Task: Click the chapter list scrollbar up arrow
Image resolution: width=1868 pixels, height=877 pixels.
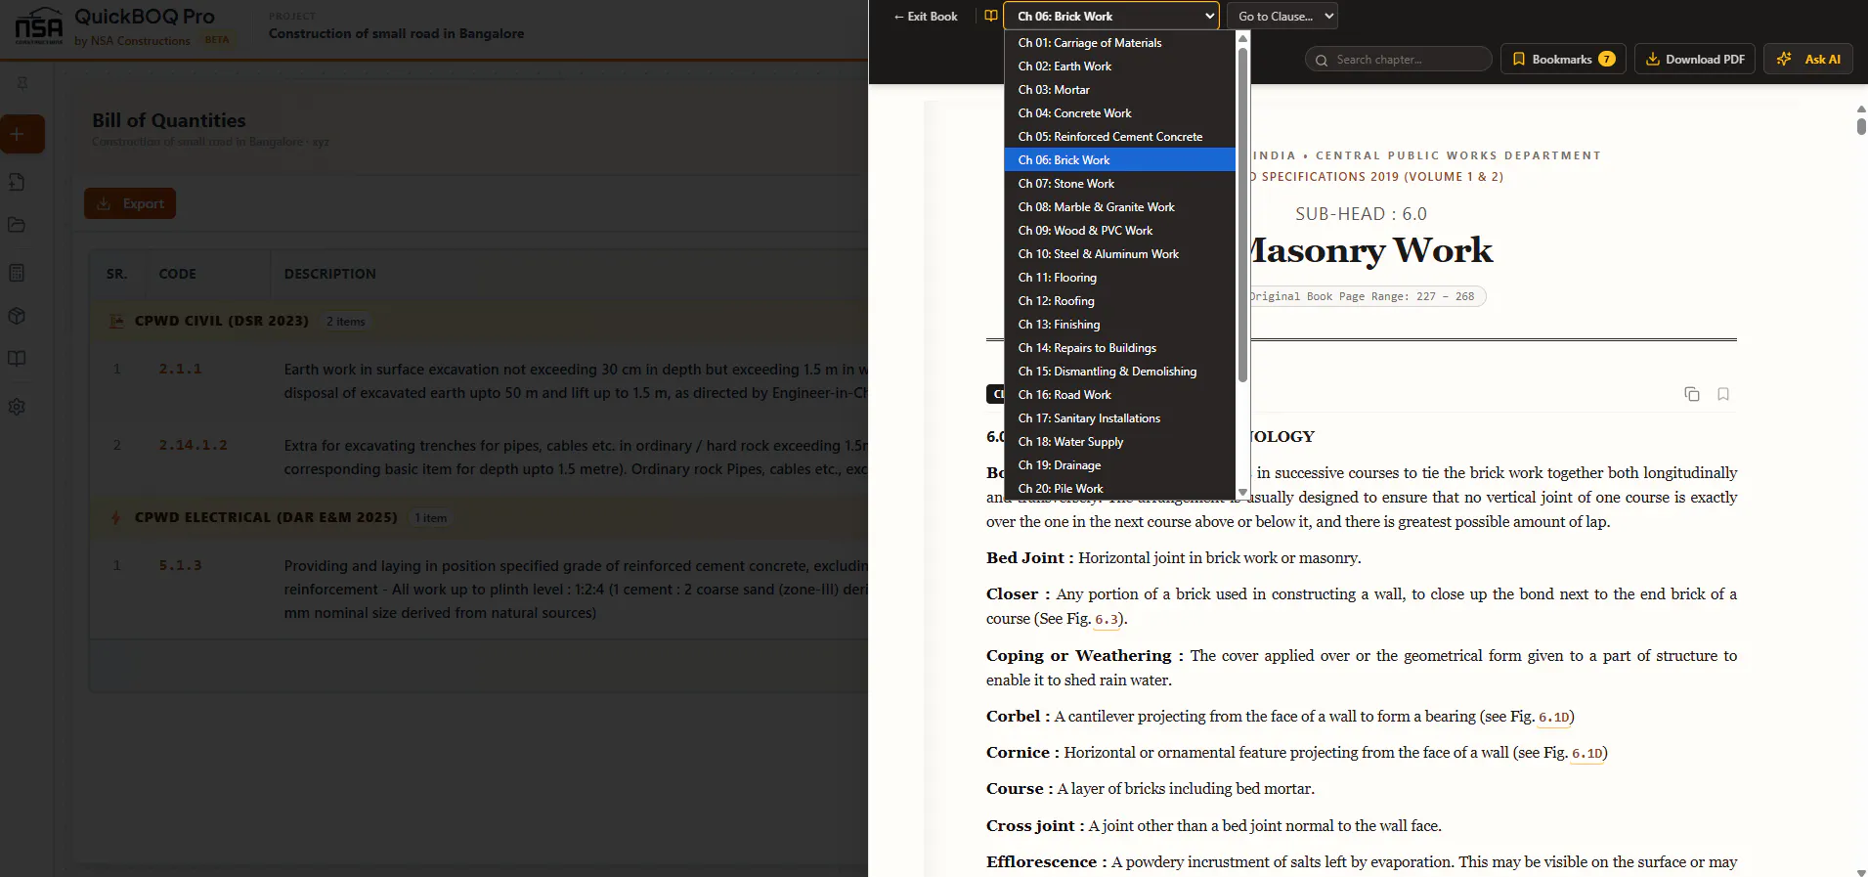Action: 1242,38
